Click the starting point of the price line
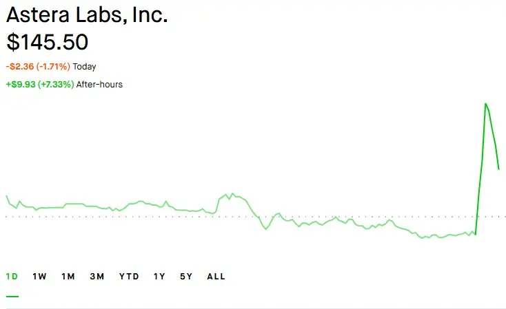Image resolution: width=506 pixels, height=309 pixels. (x=6, y=196)
